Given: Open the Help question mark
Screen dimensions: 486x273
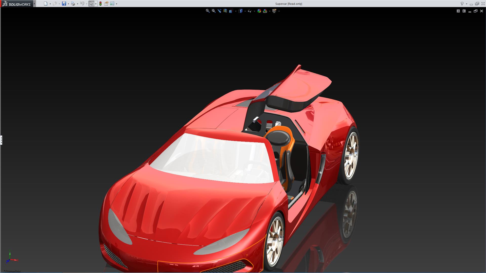Looking at the screenshot, I should 462,4.
